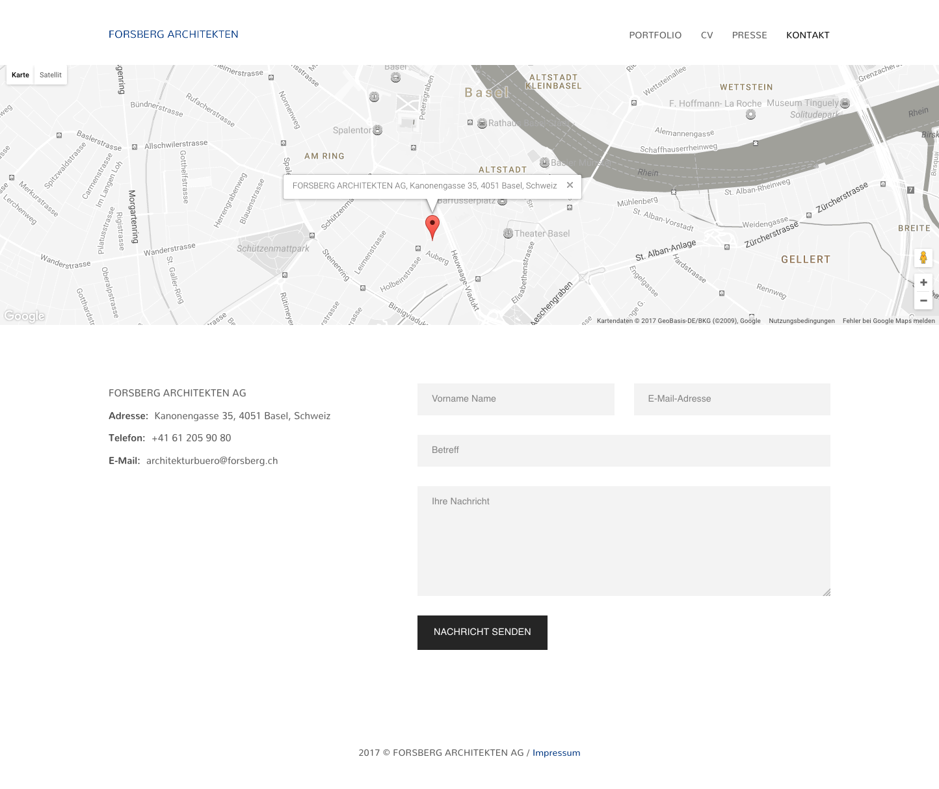Click the Theater Basel landmark icon
Screen dimensions: 939x789
tap(508, 233)
